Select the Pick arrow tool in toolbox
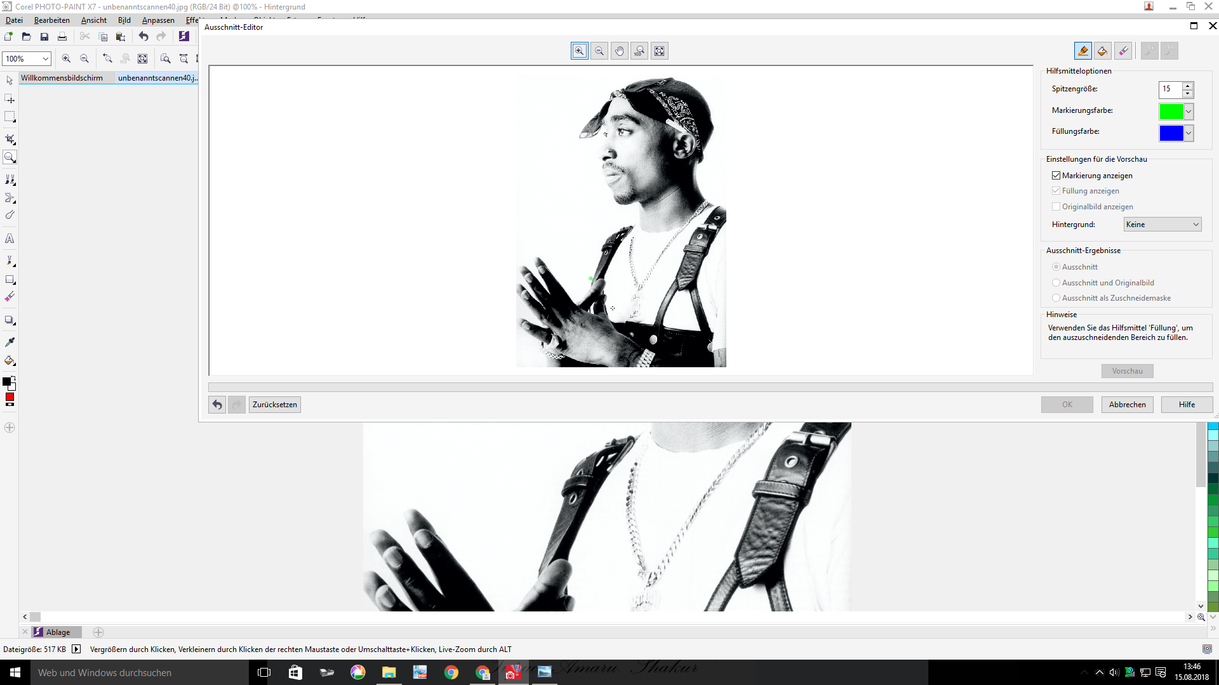Image resolution: width=1219 pixels, height=685 pixels. coord(10,81)
